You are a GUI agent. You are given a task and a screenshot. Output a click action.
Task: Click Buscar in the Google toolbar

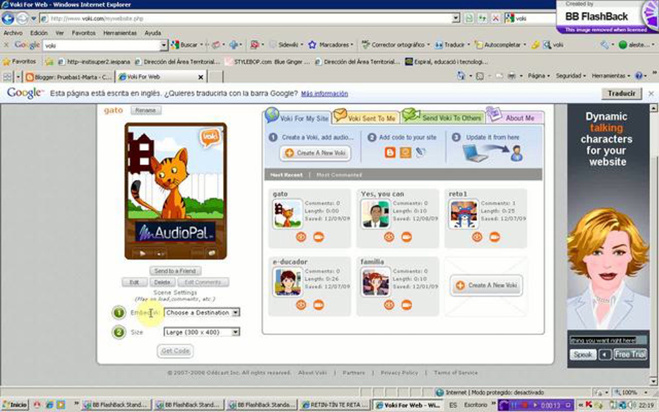pyautogui.click(x=187, y=45)
